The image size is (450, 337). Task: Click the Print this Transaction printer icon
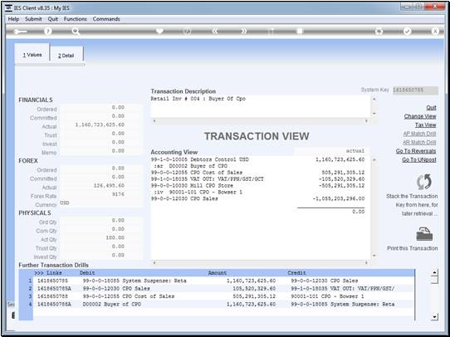coord(424,234)
